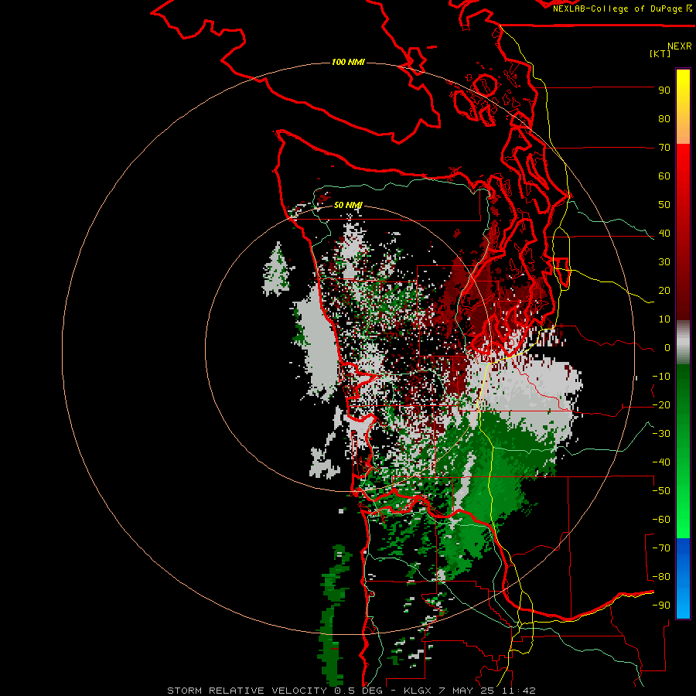696x696 pixels.
Task: Click the -70 value on velocity legend
Action: (661, 548)
